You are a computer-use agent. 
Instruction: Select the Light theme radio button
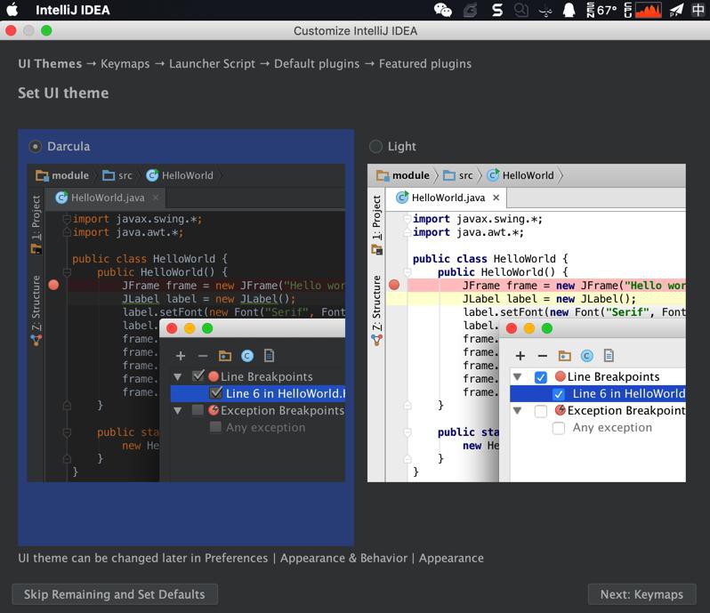tap(375, 147)
